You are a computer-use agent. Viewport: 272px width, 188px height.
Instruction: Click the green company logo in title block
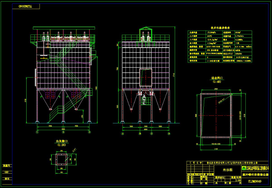click(x=244, y=168)
